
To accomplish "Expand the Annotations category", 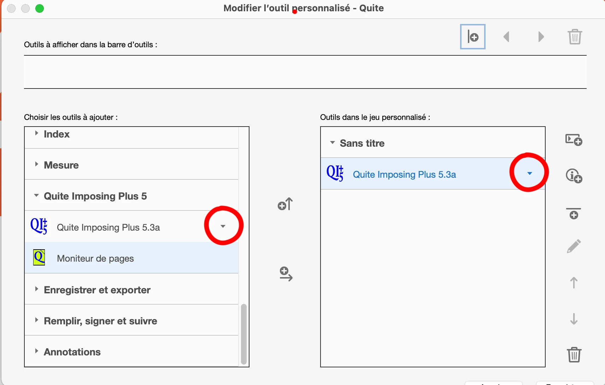I will pos(36,351).
